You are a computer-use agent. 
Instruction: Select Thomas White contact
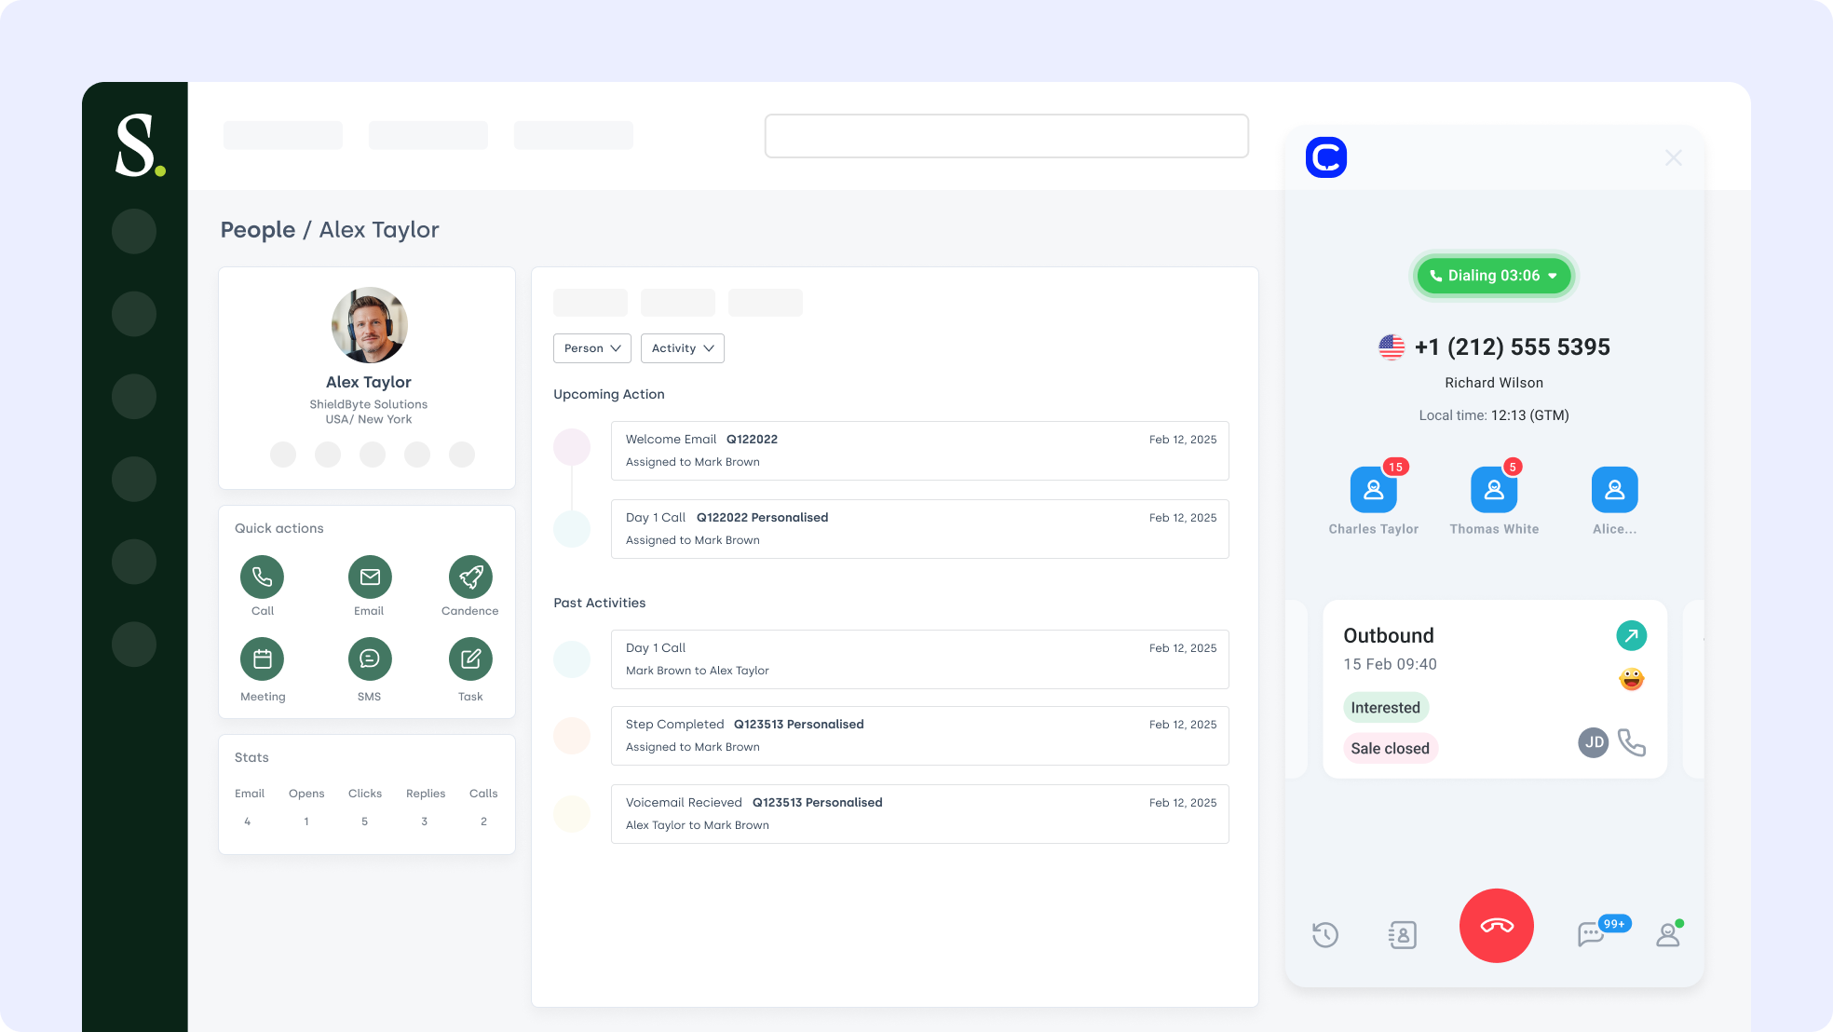[x=1493, y=490]
